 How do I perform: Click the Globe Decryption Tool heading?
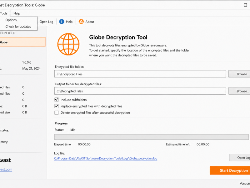coord(118,37)
